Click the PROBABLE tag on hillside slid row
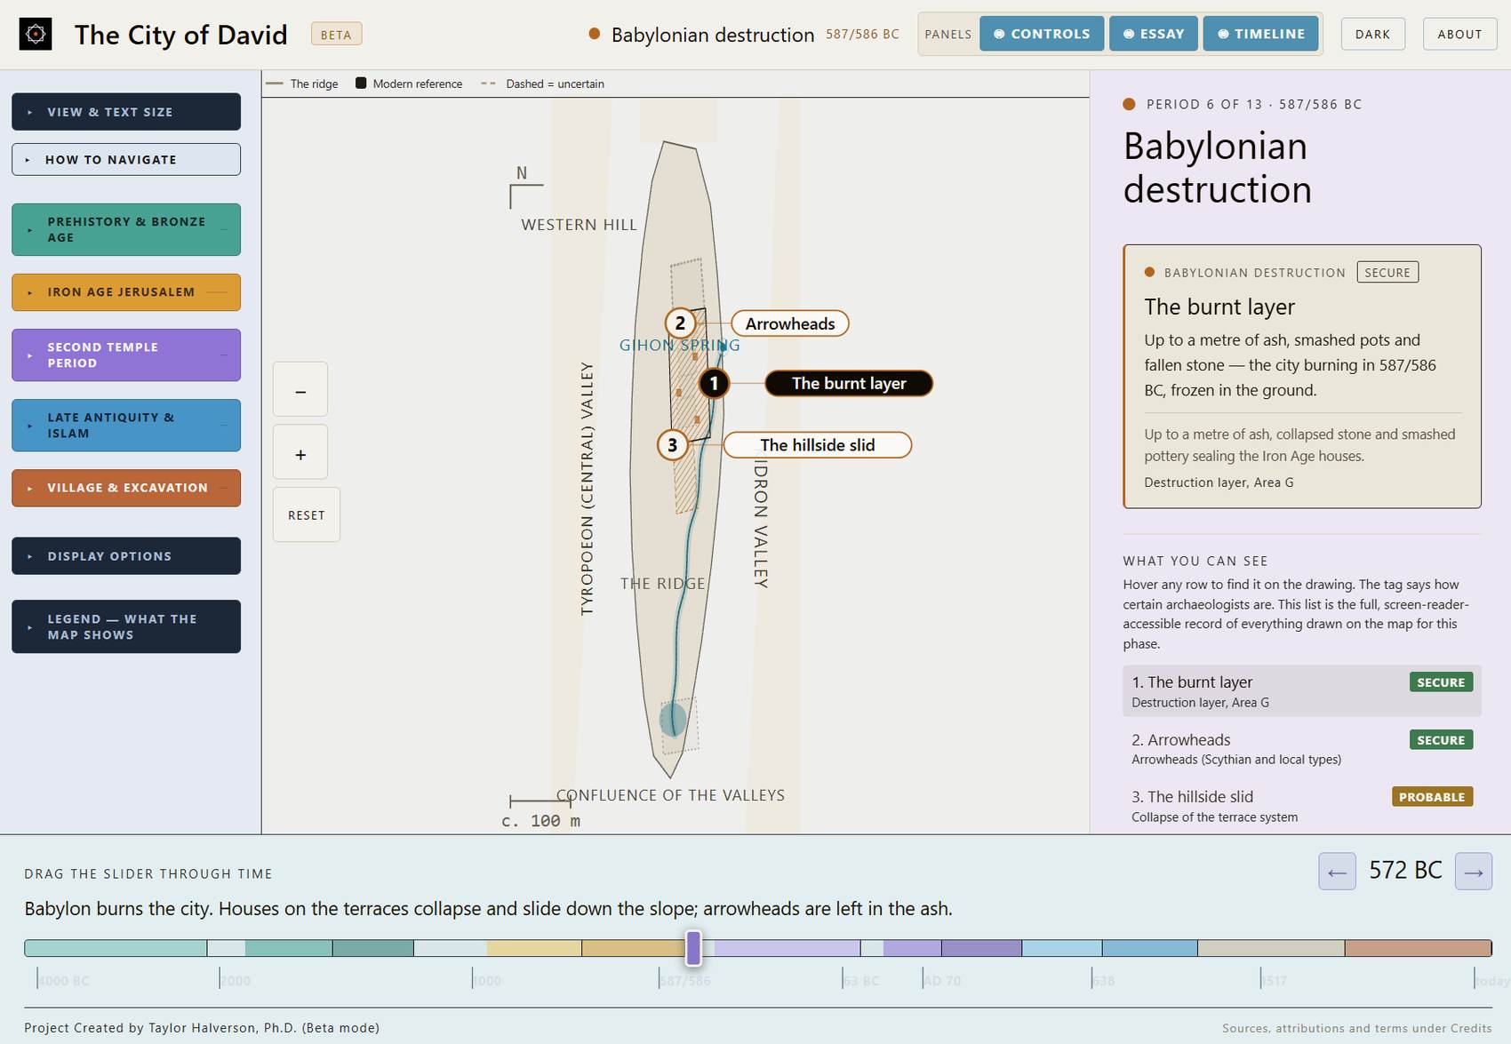 pyautogui.click(x=1432, y=797)
